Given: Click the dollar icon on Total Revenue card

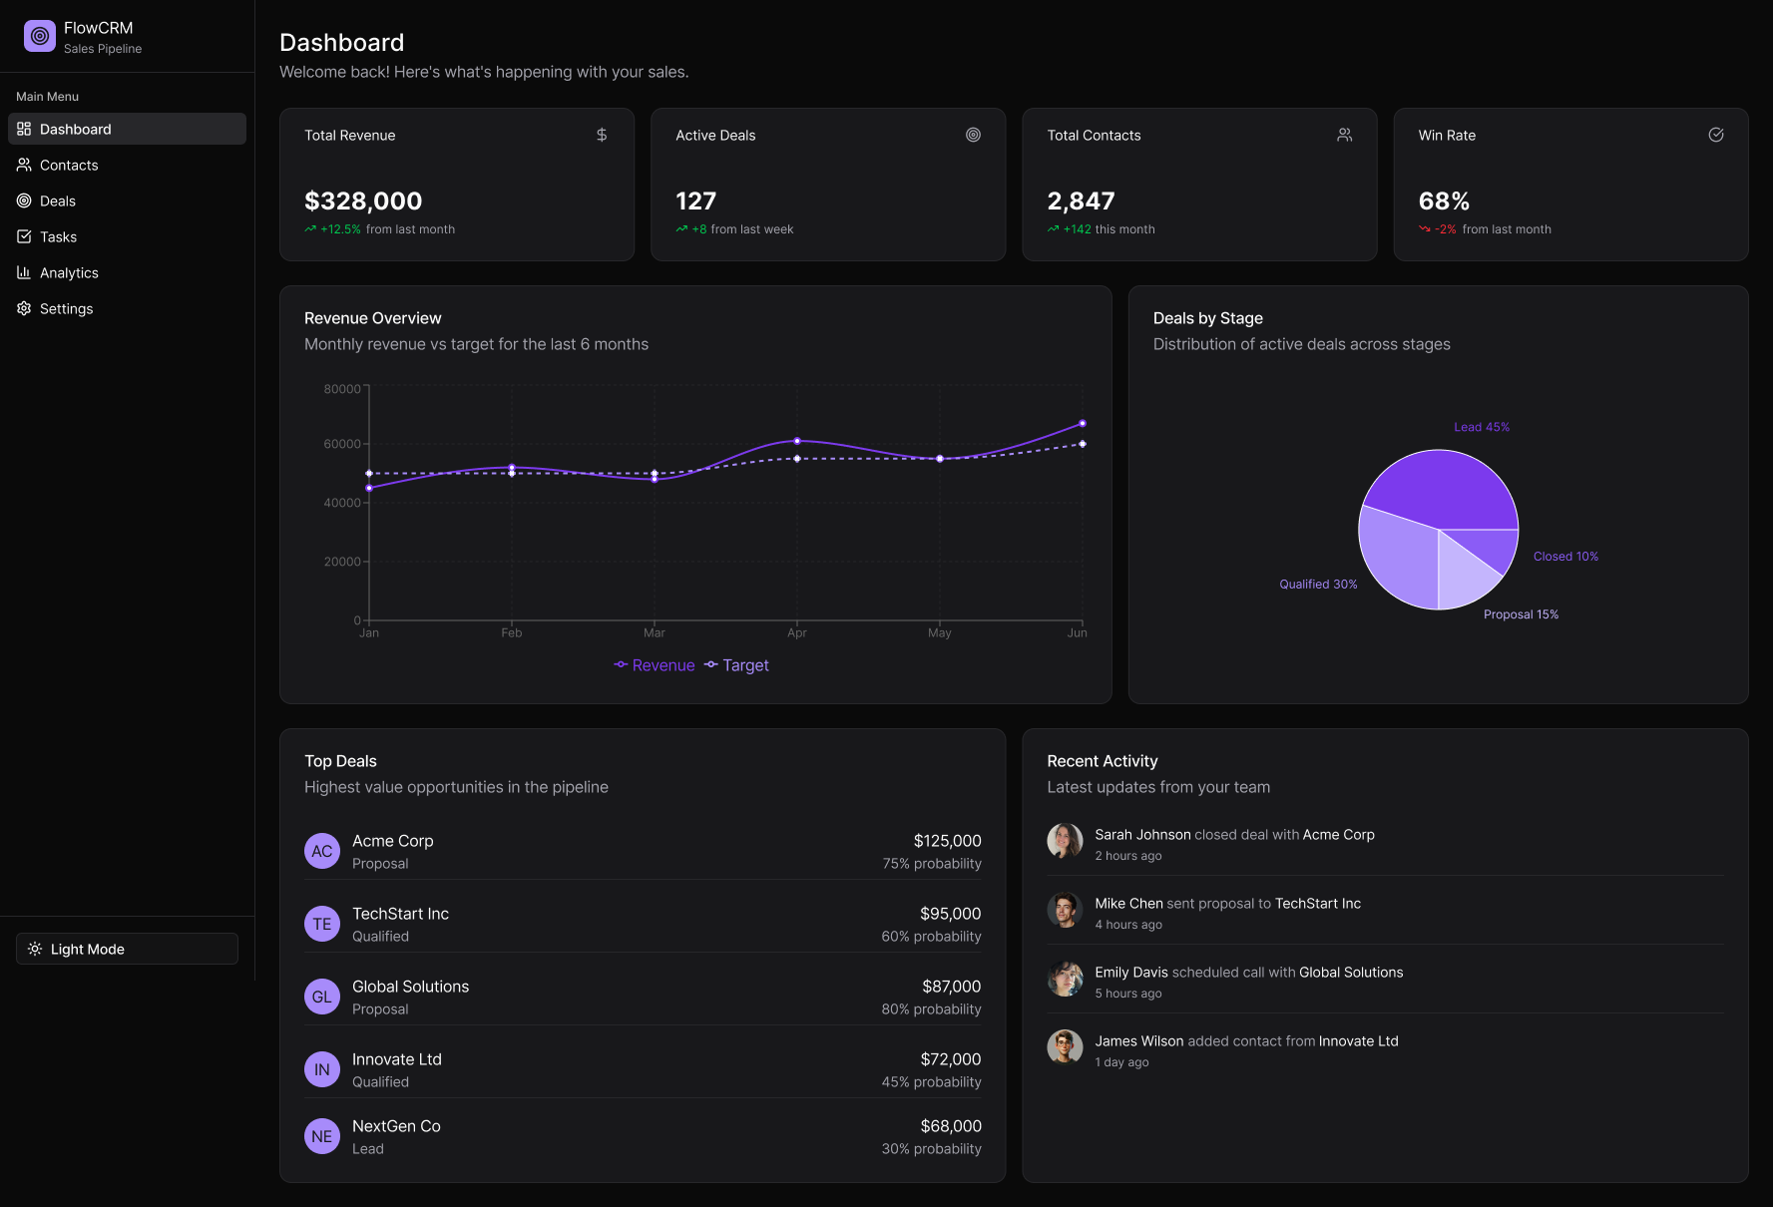Looking at the screenshot, I should tap(602, 135).
